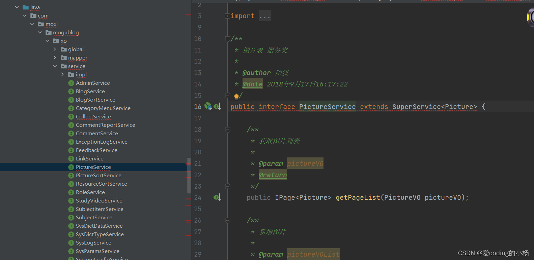Click the LinkService interface icon

pyautogui.click(x=71, y=158)
